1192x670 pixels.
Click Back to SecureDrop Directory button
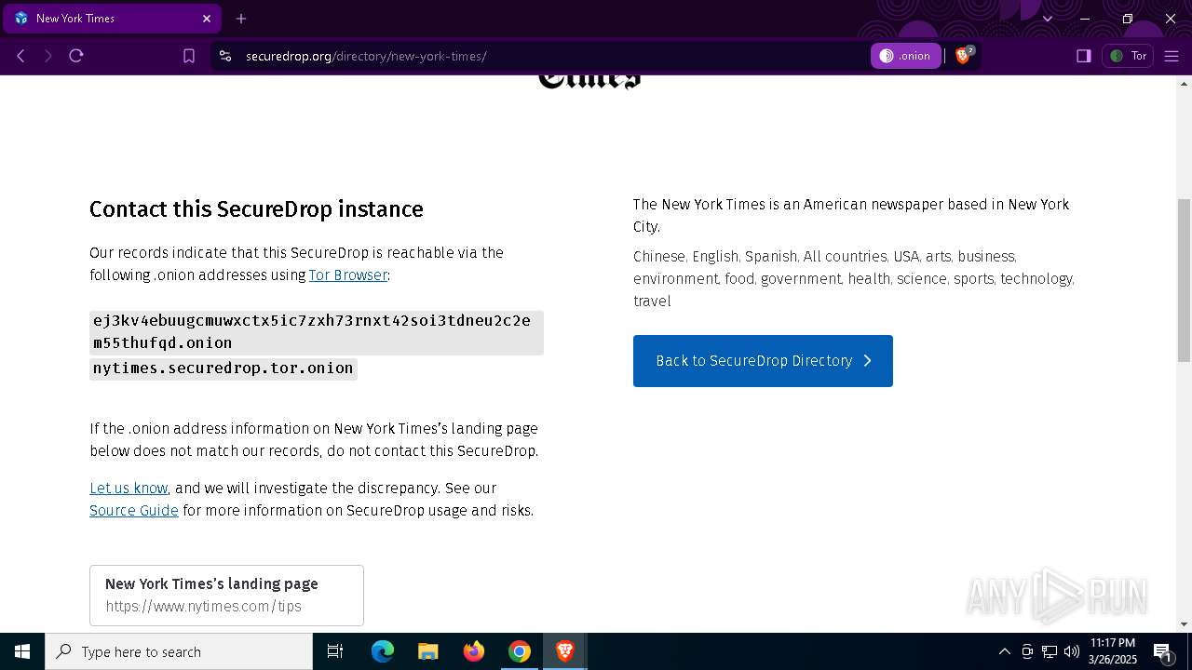[x=763, y=361]
